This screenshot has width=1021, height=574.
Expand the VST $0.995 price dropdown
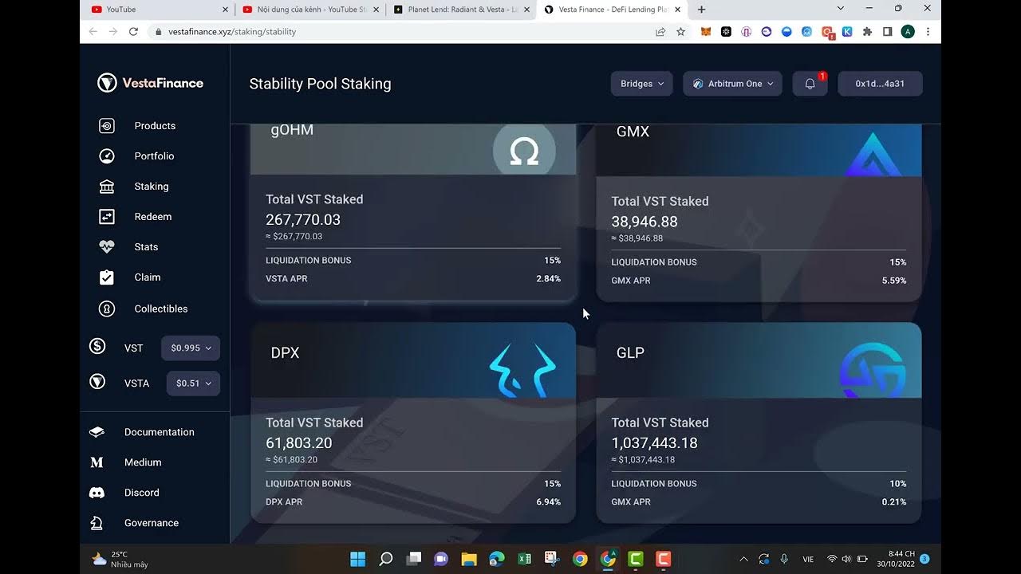tap(191, 348)
